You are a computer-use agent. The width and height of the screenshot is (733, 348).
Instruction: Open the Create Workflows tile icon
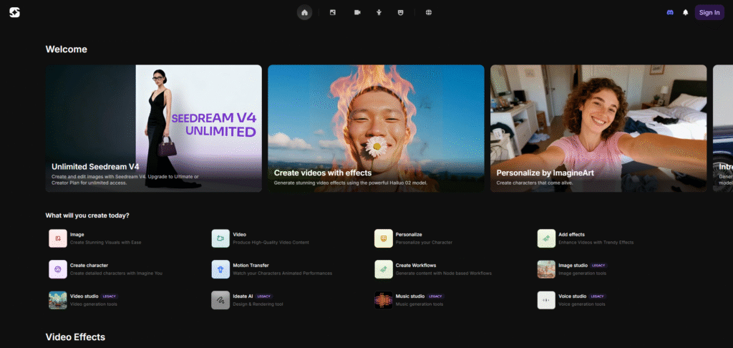(384, 269)
